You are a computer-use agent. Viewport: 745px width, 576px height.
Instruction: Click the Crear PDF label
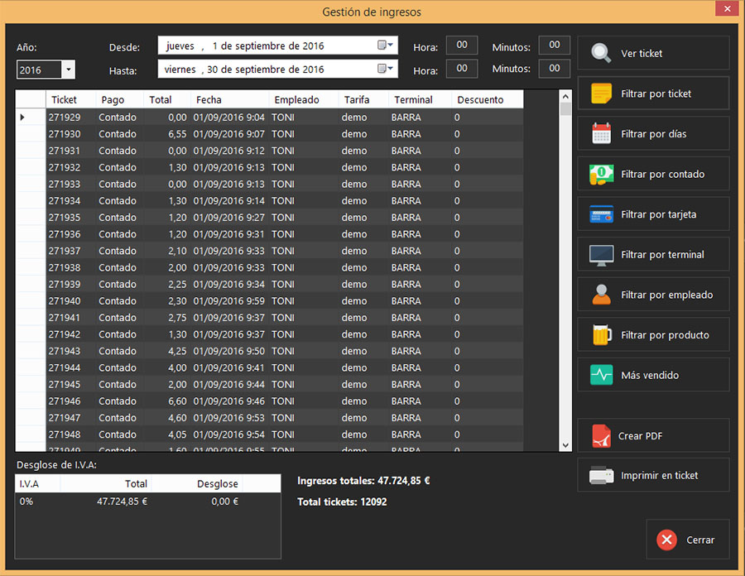640,436
